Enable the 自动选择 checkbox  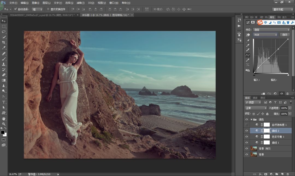(x=16, y=9)
